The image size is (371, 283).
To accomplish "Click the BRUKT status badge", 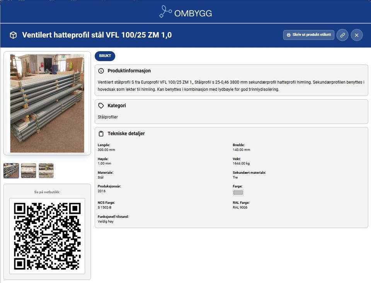I will [105, 56].
